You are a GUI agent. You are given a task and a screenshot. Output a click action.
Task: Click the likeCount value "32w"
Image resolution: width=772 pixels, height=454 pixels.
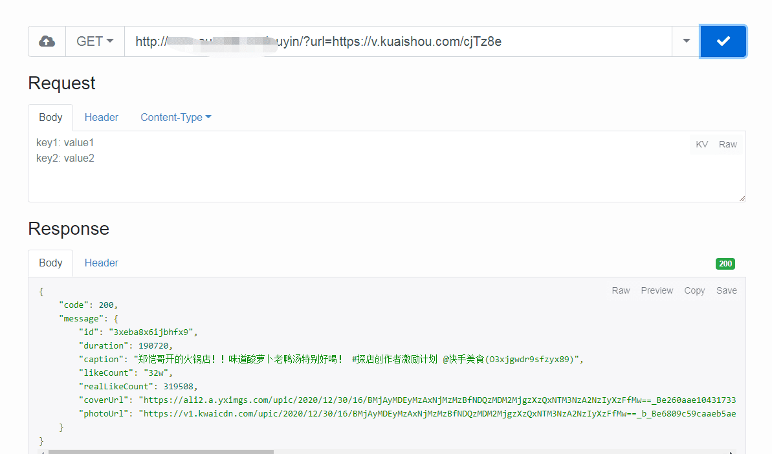pyautogui.click(x=155, y=373)
